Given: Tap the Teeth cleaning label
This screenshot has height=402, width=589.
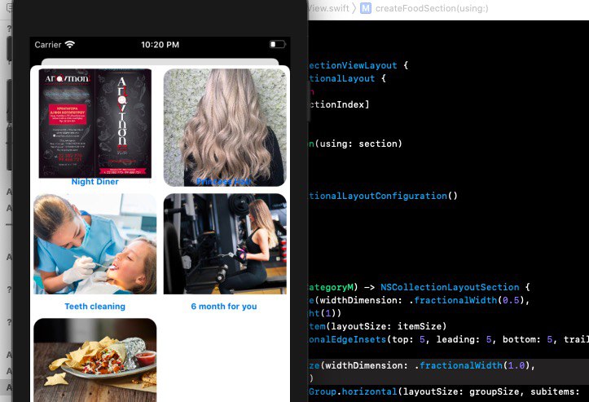Looking at the screenshot, I should (95, 307).
